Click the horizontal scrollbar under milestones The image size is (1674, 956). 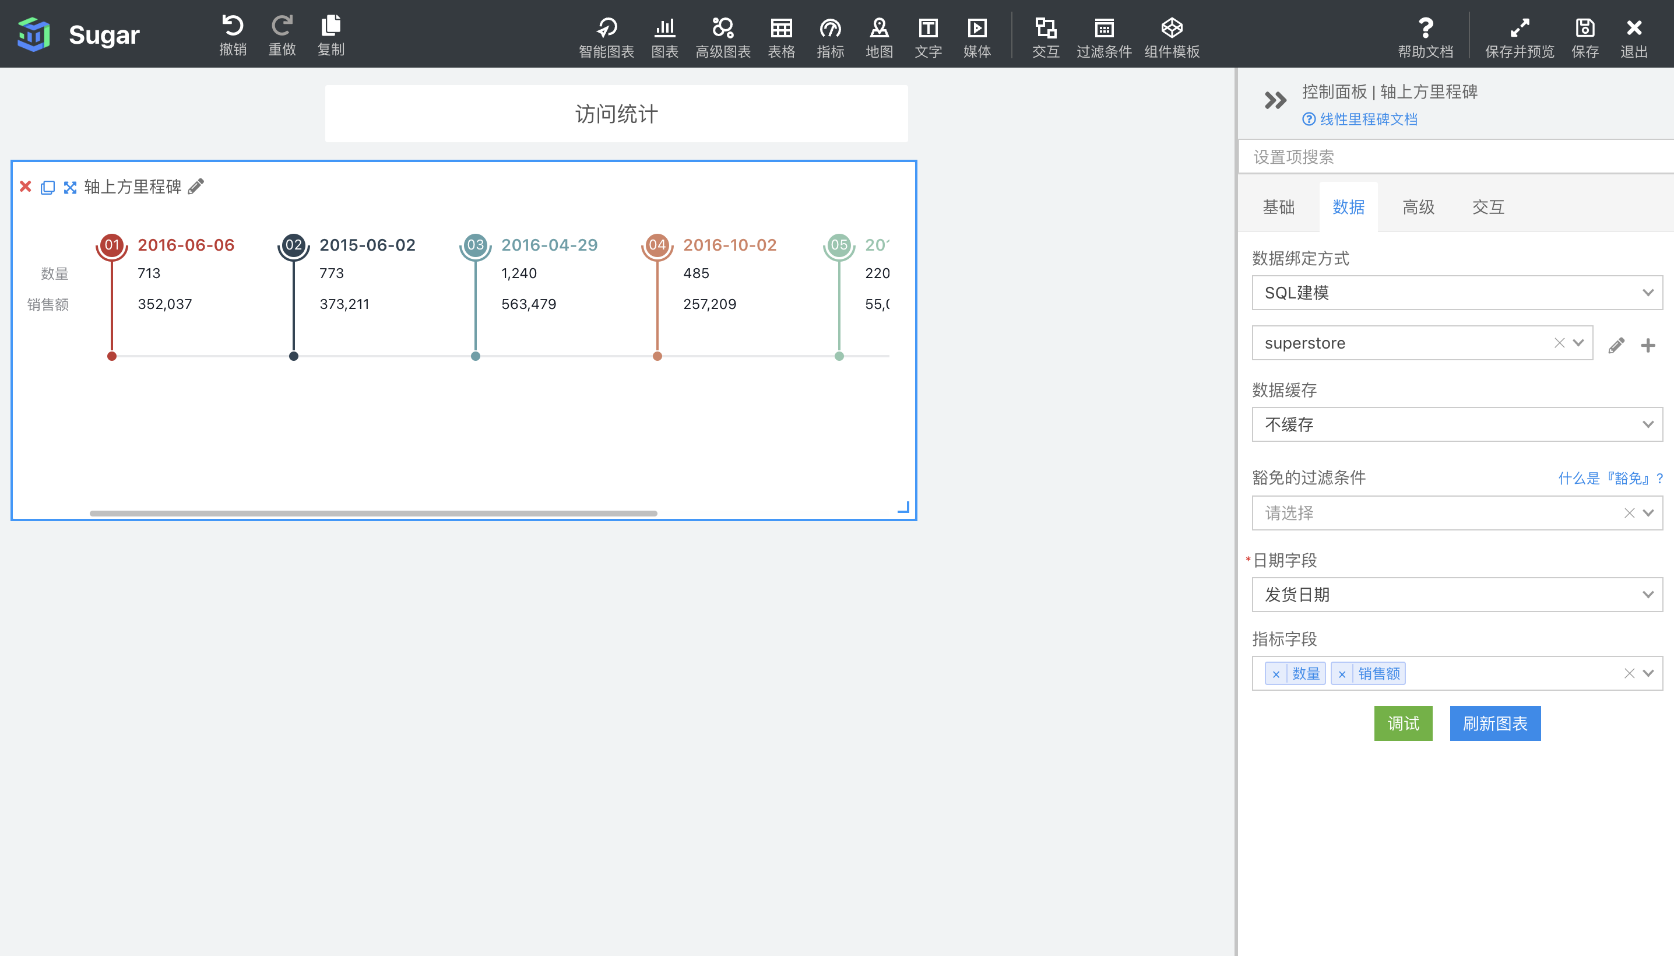pyautogui.click(x=373, y=514)
